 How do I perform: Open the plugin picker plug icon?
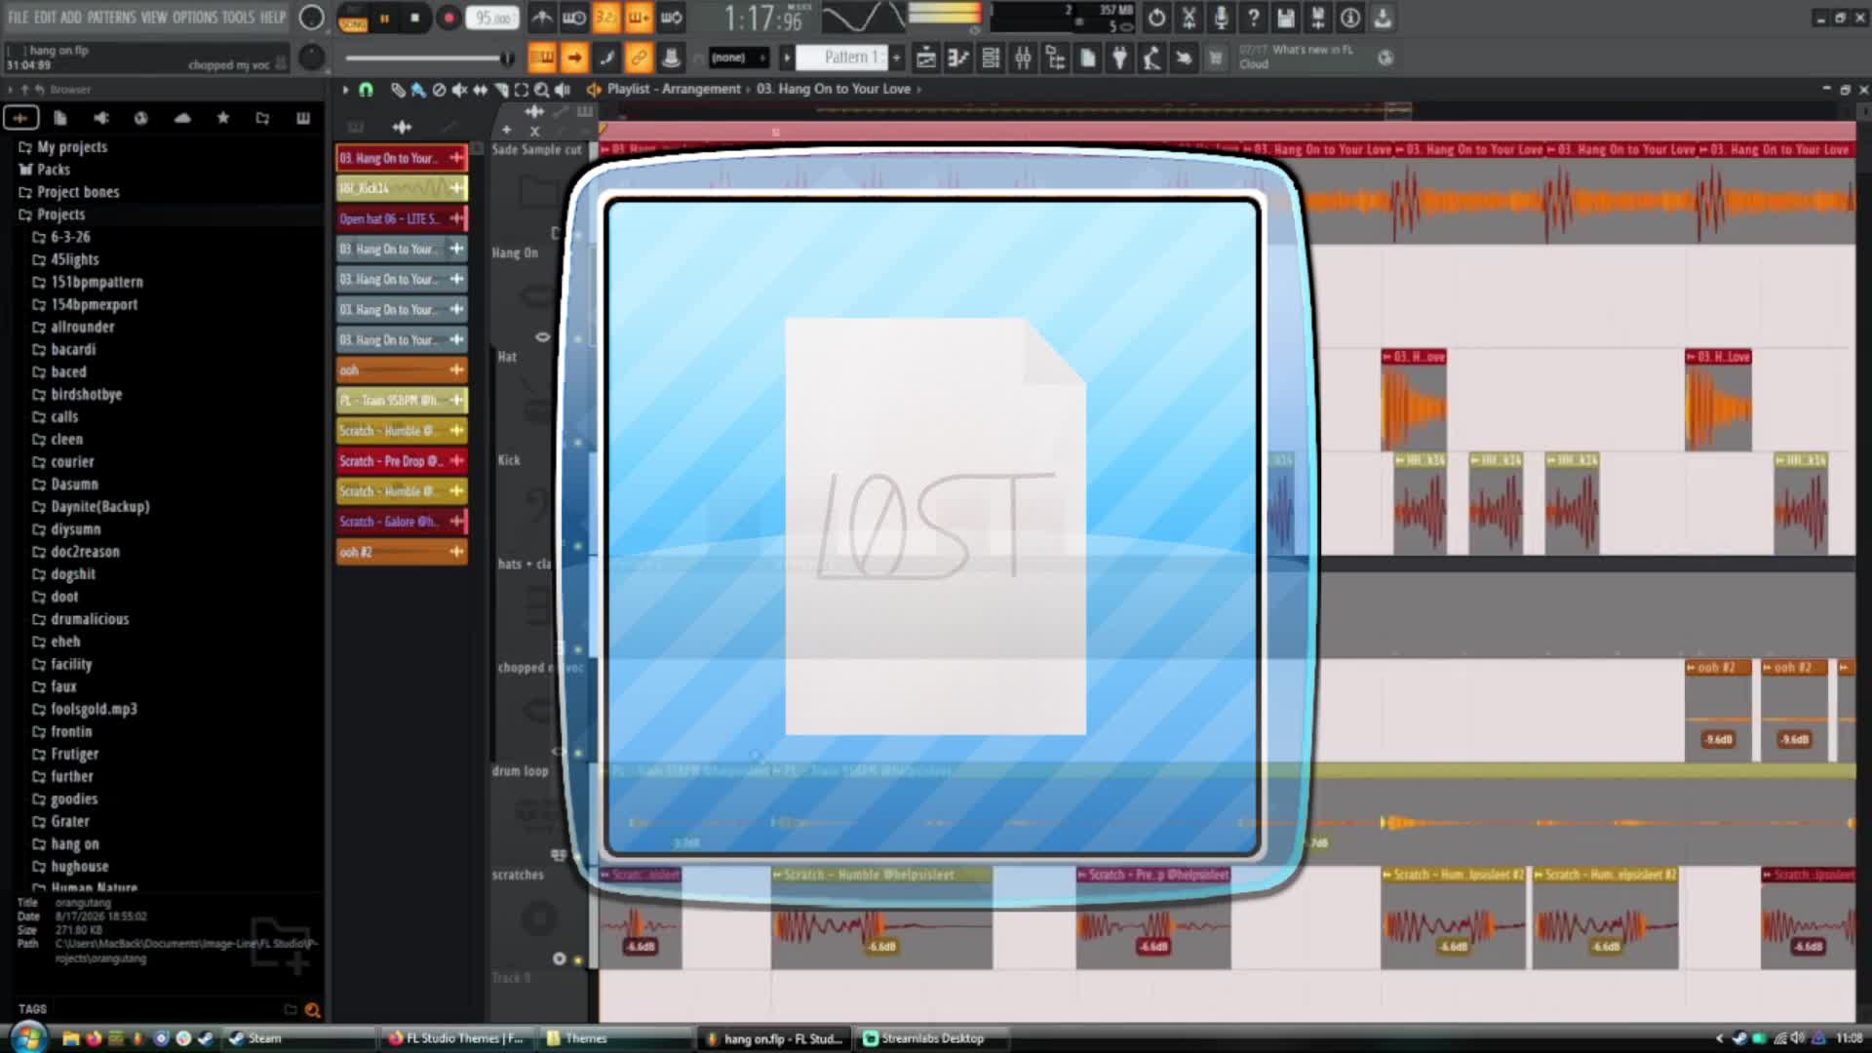1119,58
